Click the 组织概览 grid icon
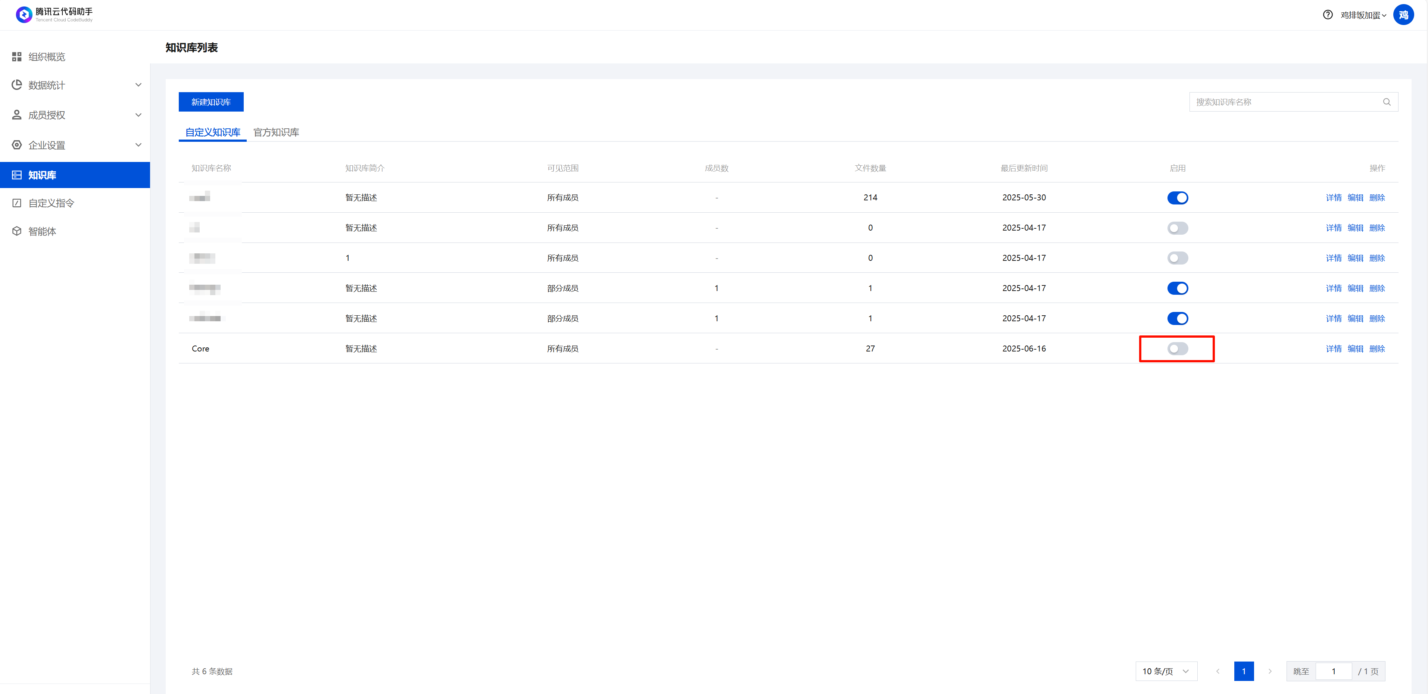Screen dimensions: 1428x694 [17, 57]
